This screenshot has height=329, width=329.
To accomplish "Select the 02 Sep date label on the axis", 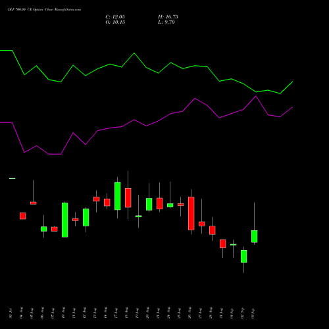I will click(242, 313).
